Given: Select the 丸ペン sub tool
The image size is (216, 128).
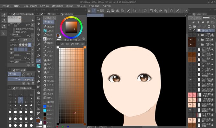Looking at the screenshot, I should coord(49,52).
